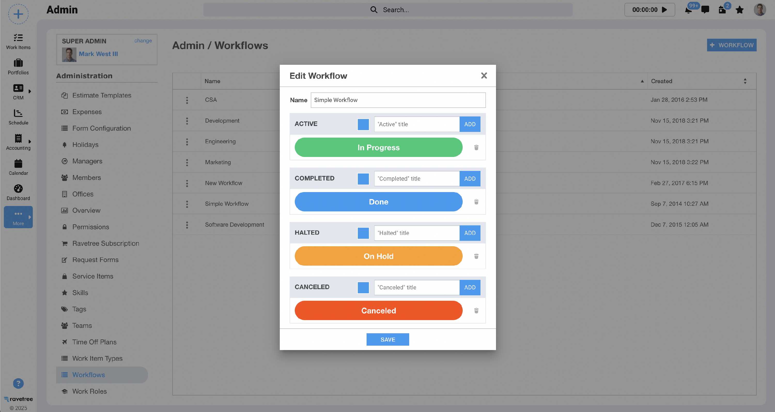Click ADD button for Halted title
The image size is (775, 412).
[470, 233]
